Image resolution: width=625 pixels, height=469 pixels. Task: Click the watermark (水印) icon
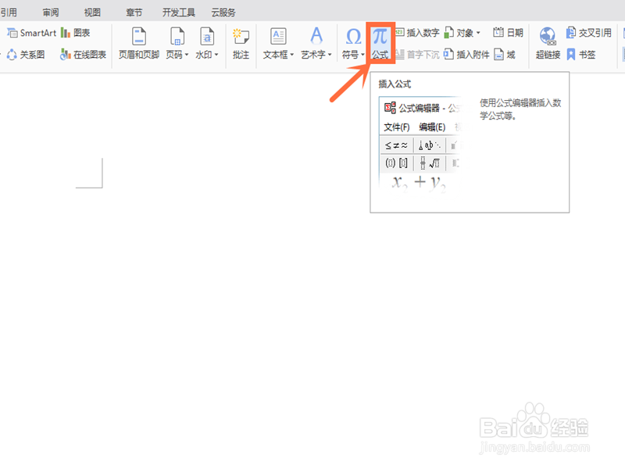coord(207,37)
